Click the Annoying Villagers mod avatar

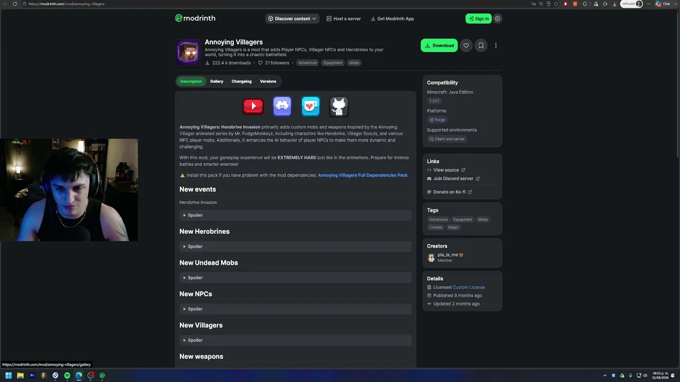coord(188,52)
